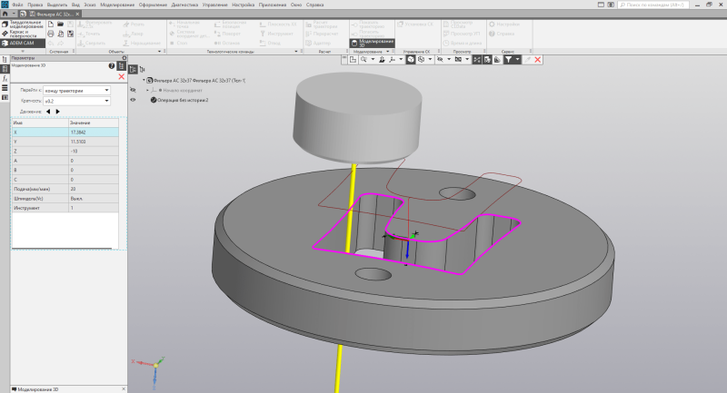
Task: Toggle visibility of 'Операция без истории:2'
Action: point(134,100)
